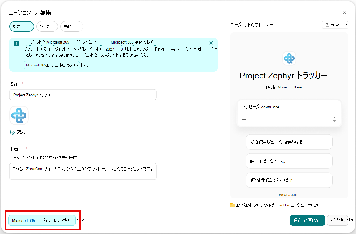The image size is (356, 234).
Task: Click the banner's Microsoft 365 エージェントにアップグレードする button
Action: (52, 65)
